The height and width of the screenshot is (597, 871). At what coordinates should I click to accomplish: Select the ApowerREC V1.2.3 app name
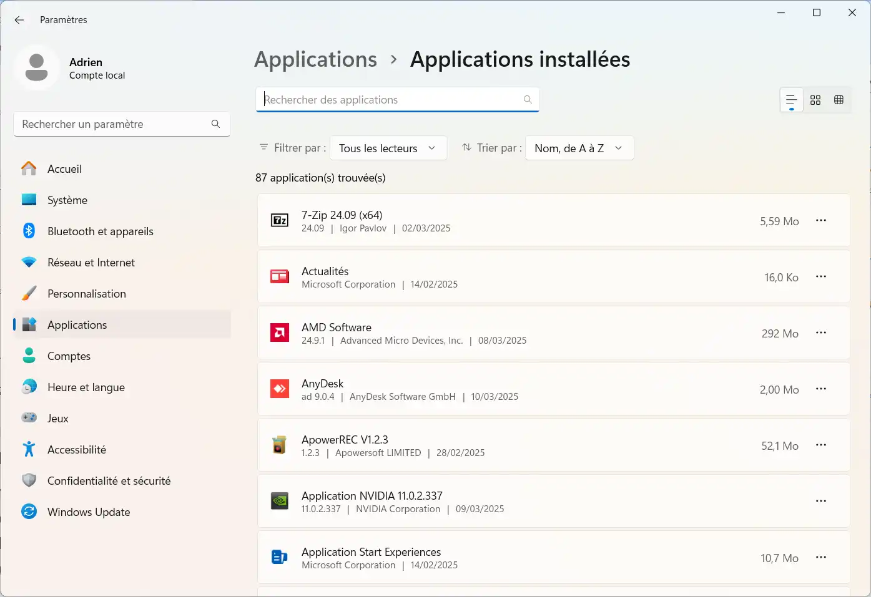click(345, 440)
